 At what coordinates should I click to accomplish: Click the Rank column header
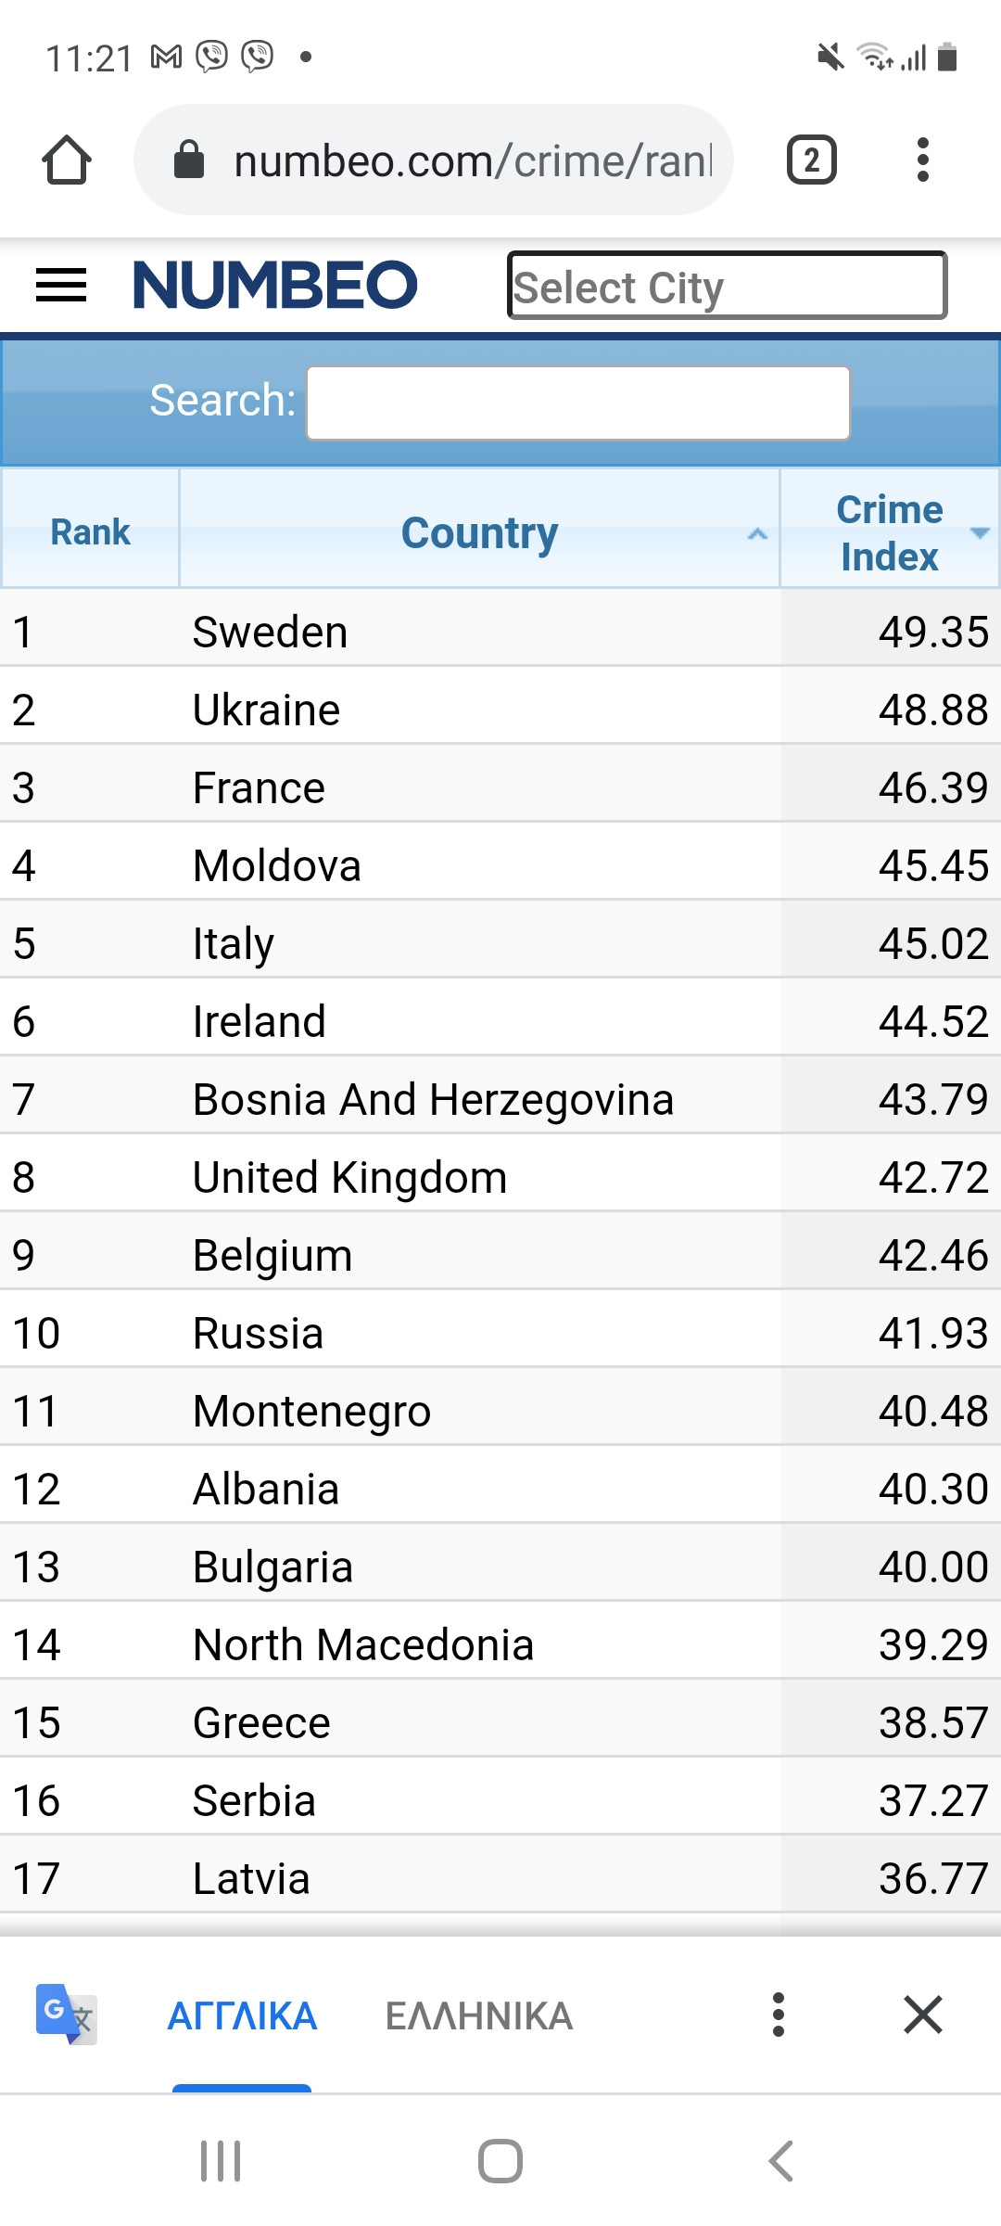click(90, 531)
